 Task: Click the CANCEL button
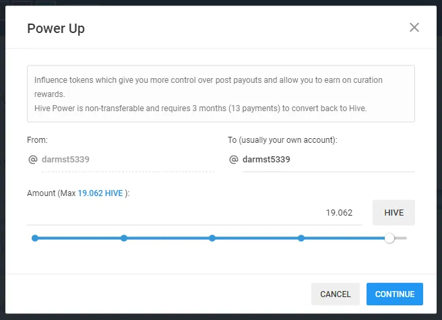pos(336,294)
